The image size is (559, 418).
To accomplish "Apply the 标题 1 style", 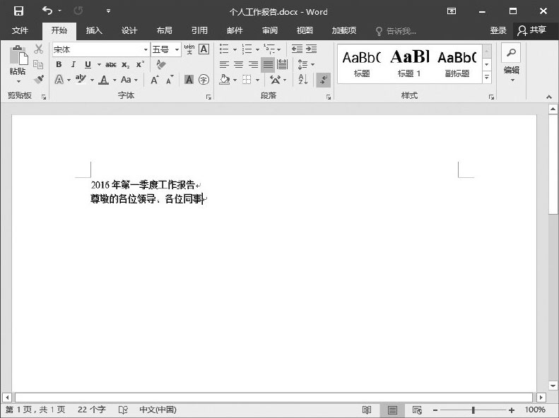I will click(409, 64).
